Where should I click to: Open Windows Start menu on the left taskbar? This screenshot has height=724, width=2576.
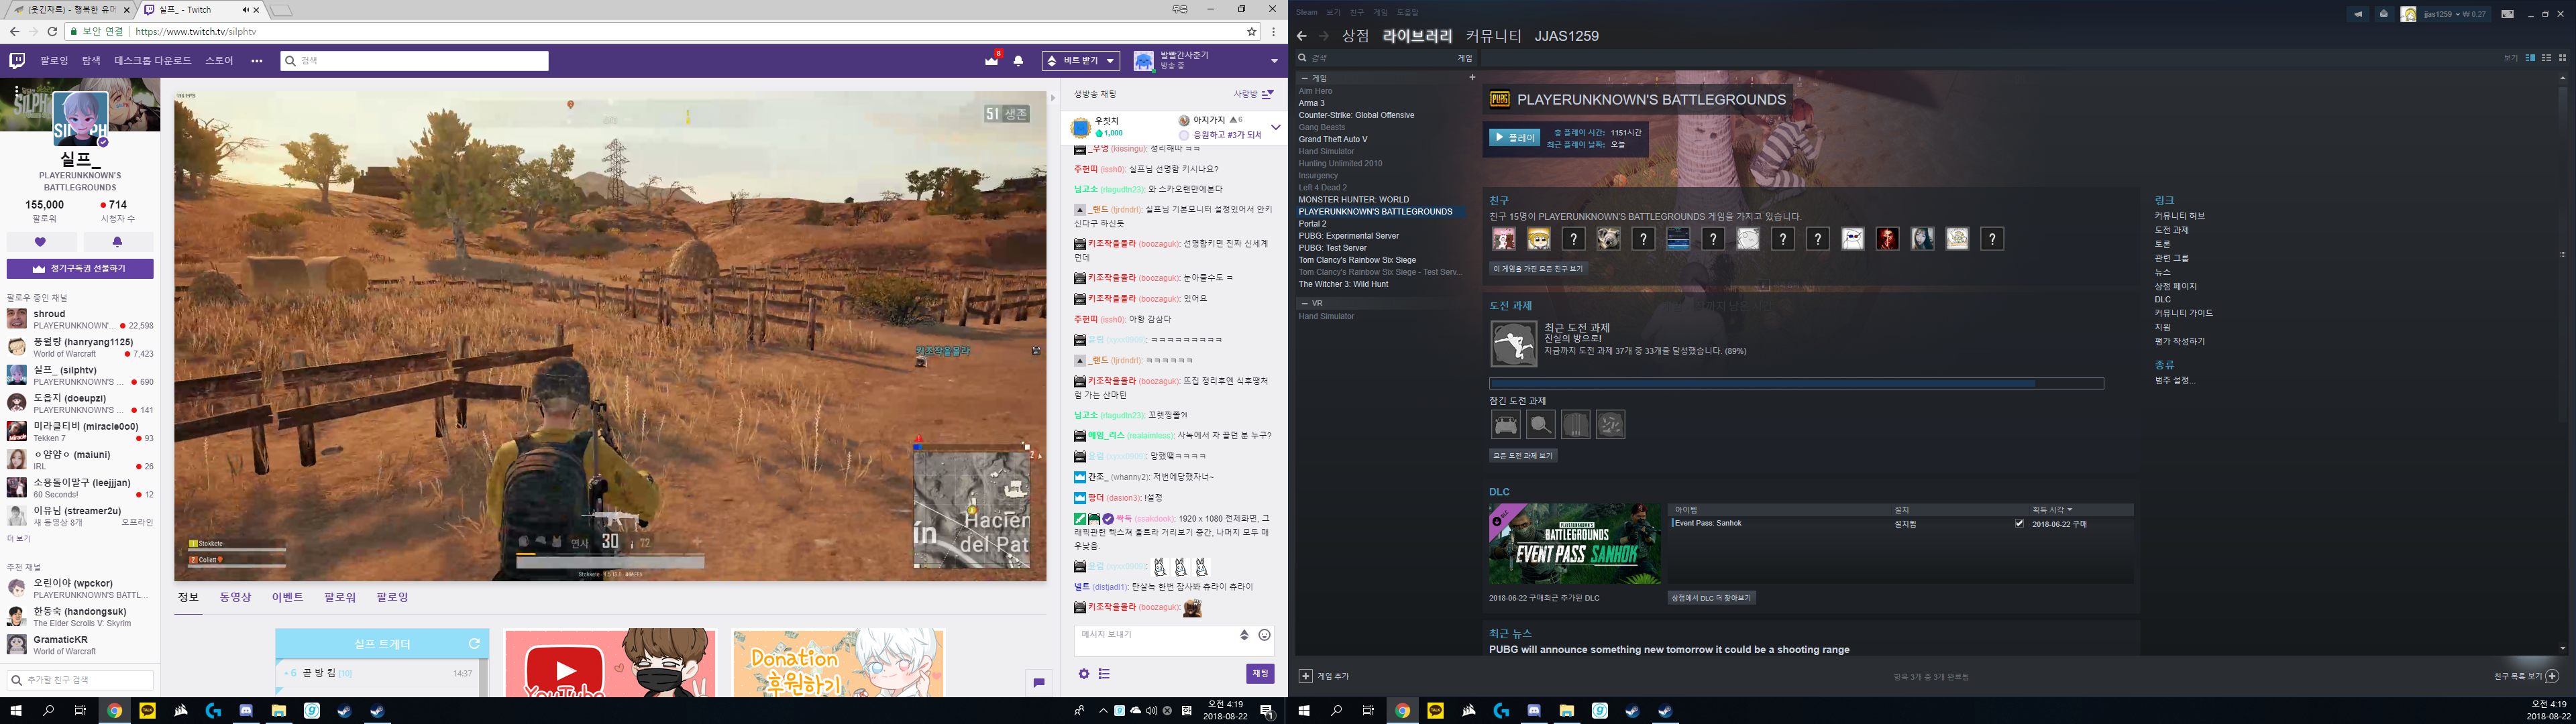tap(16, 711)
